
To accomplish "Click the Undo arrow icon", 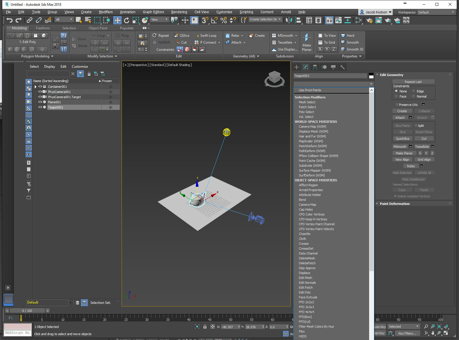I will [x=9, y=20].
